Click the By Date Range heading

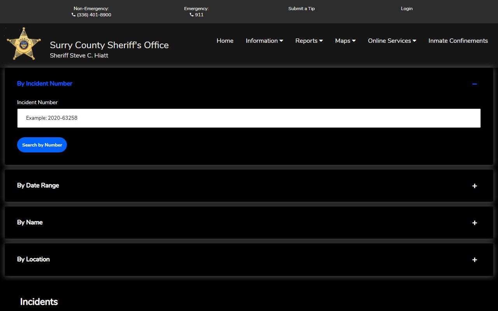click(x=38, y=185)
